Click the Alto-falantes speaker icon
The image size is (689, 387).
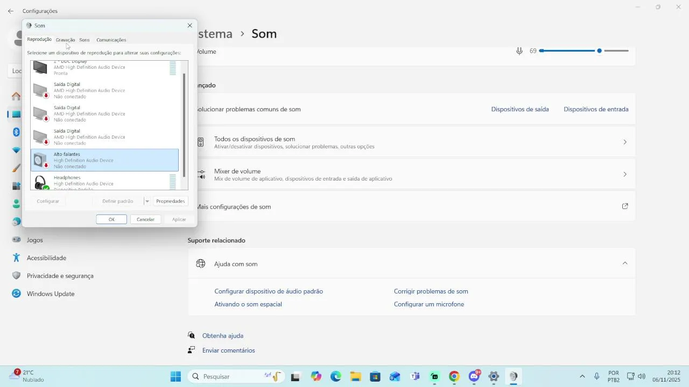pos(41,160)
